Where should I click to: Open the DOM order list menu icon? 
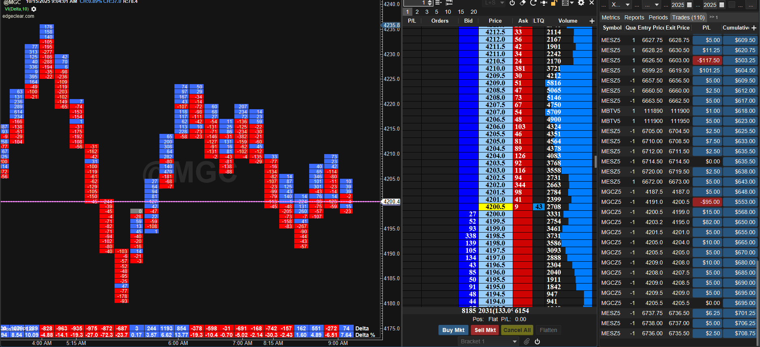438,3
